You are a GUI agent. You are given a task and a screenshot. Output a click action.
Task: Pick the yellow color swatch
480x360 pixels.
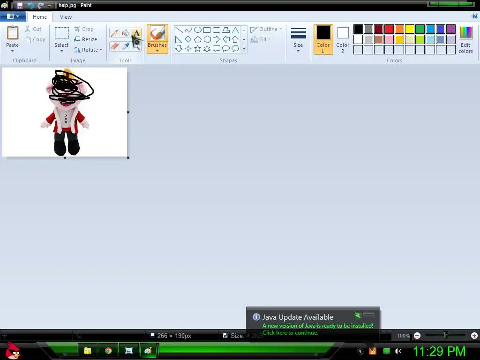409,29
